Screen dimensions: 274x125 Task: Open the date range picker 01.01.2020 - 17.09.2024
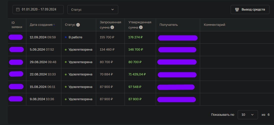coord(38,10)
